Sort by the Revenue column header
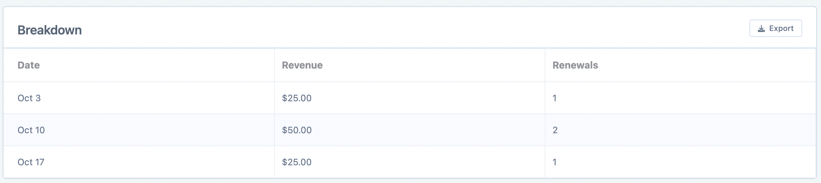 [x=302, y=65]
